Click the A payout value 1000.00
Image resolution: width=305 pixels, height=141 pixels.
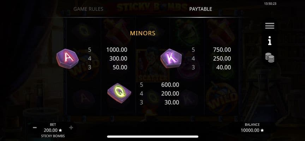(117, 50)
